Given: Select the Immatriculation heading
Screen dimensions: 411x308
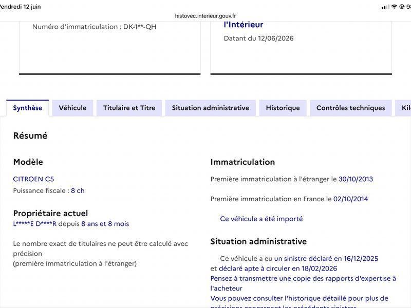Looking at the screenshot, I should pos(242,162).
